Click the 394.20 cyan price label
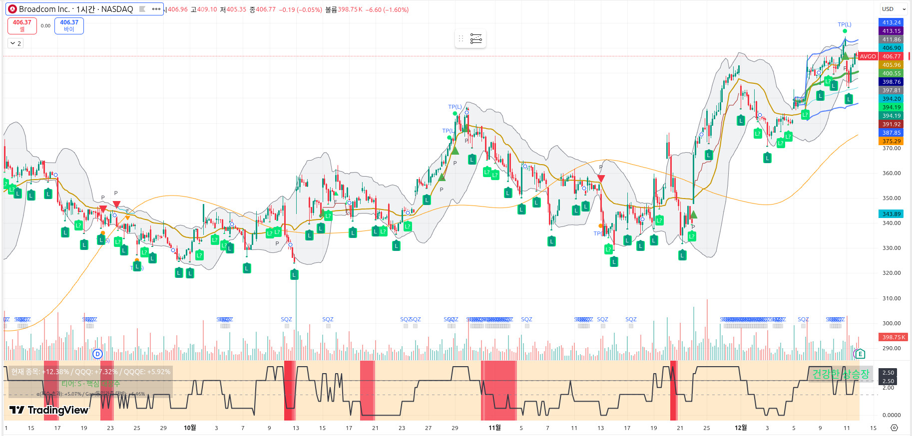The image size is (912, 436). pyautogui.click(x=891, y=99)
